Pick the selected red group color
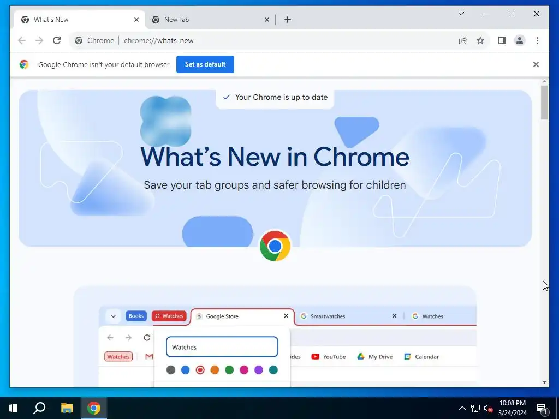This screenshot has width=559, height=419. coord(200,370)
